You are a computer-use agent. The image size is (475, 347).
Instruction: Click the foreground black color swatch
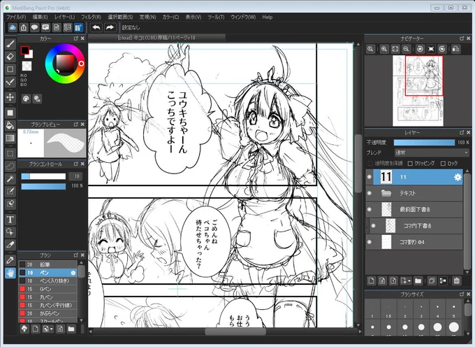pos(25,50)
